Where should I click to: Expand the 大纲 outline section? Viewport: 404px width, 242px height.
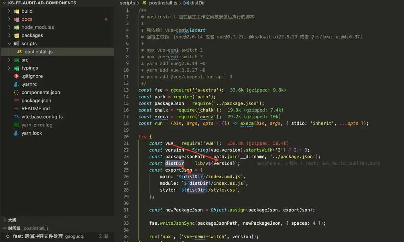tap(4, 220)
